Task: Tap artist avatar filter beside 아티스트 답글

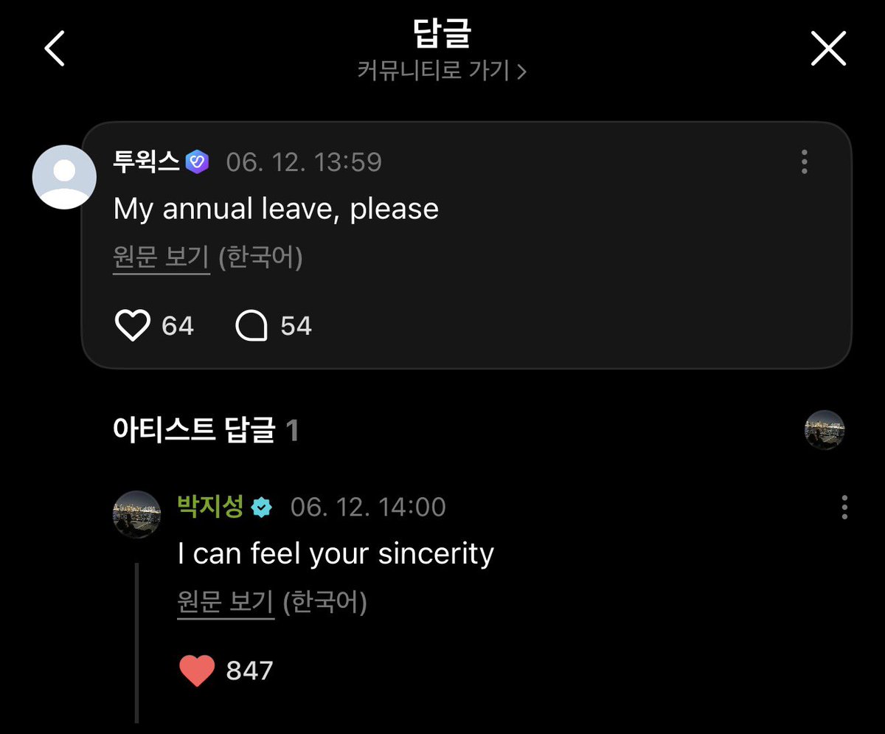Action: [825, 431]
